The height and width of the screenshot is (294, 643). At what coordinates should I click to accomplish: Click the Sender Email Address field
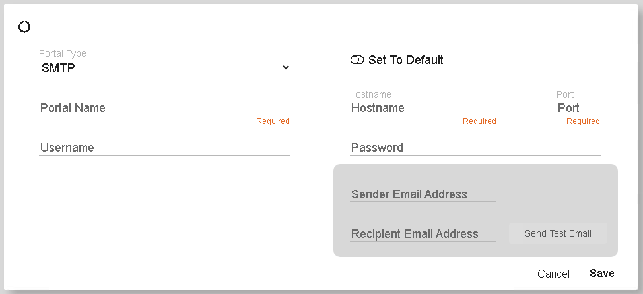pos(423,194)
